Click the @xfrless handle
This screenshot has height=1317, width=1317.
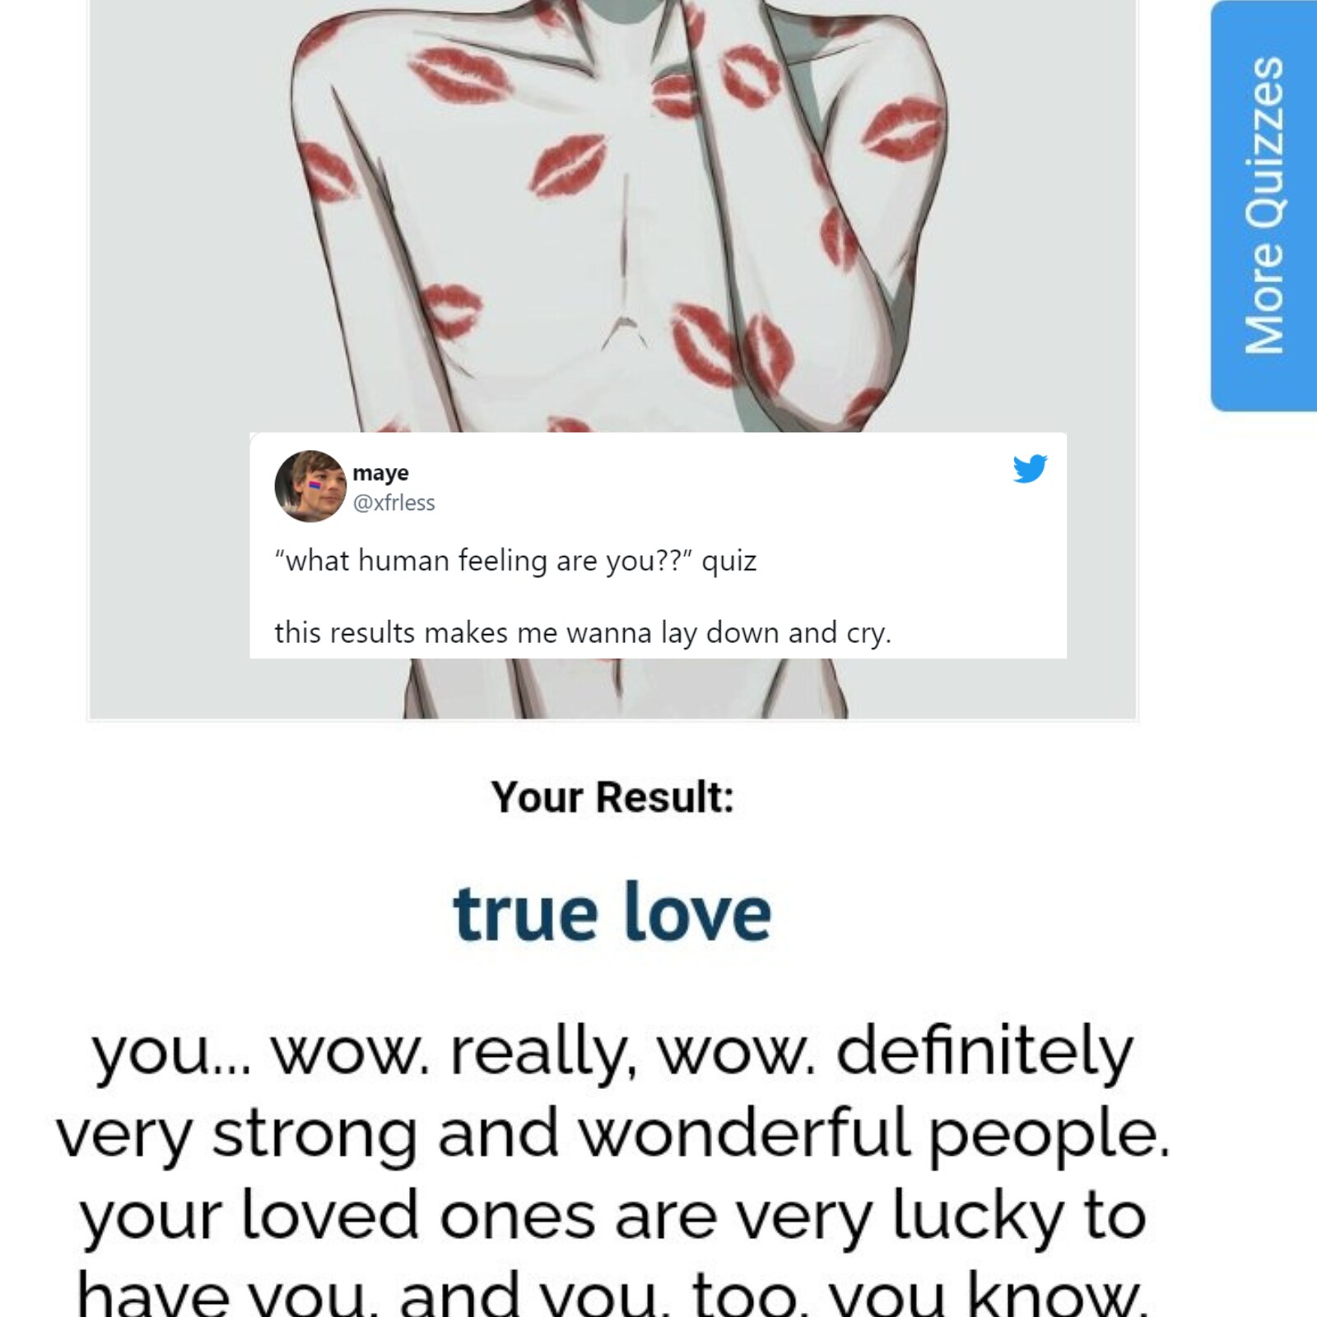(393, 503)
